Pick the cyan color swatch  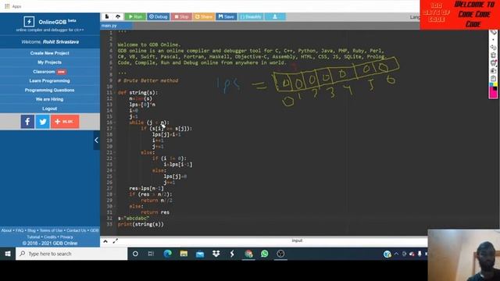(x=491, y=84)
